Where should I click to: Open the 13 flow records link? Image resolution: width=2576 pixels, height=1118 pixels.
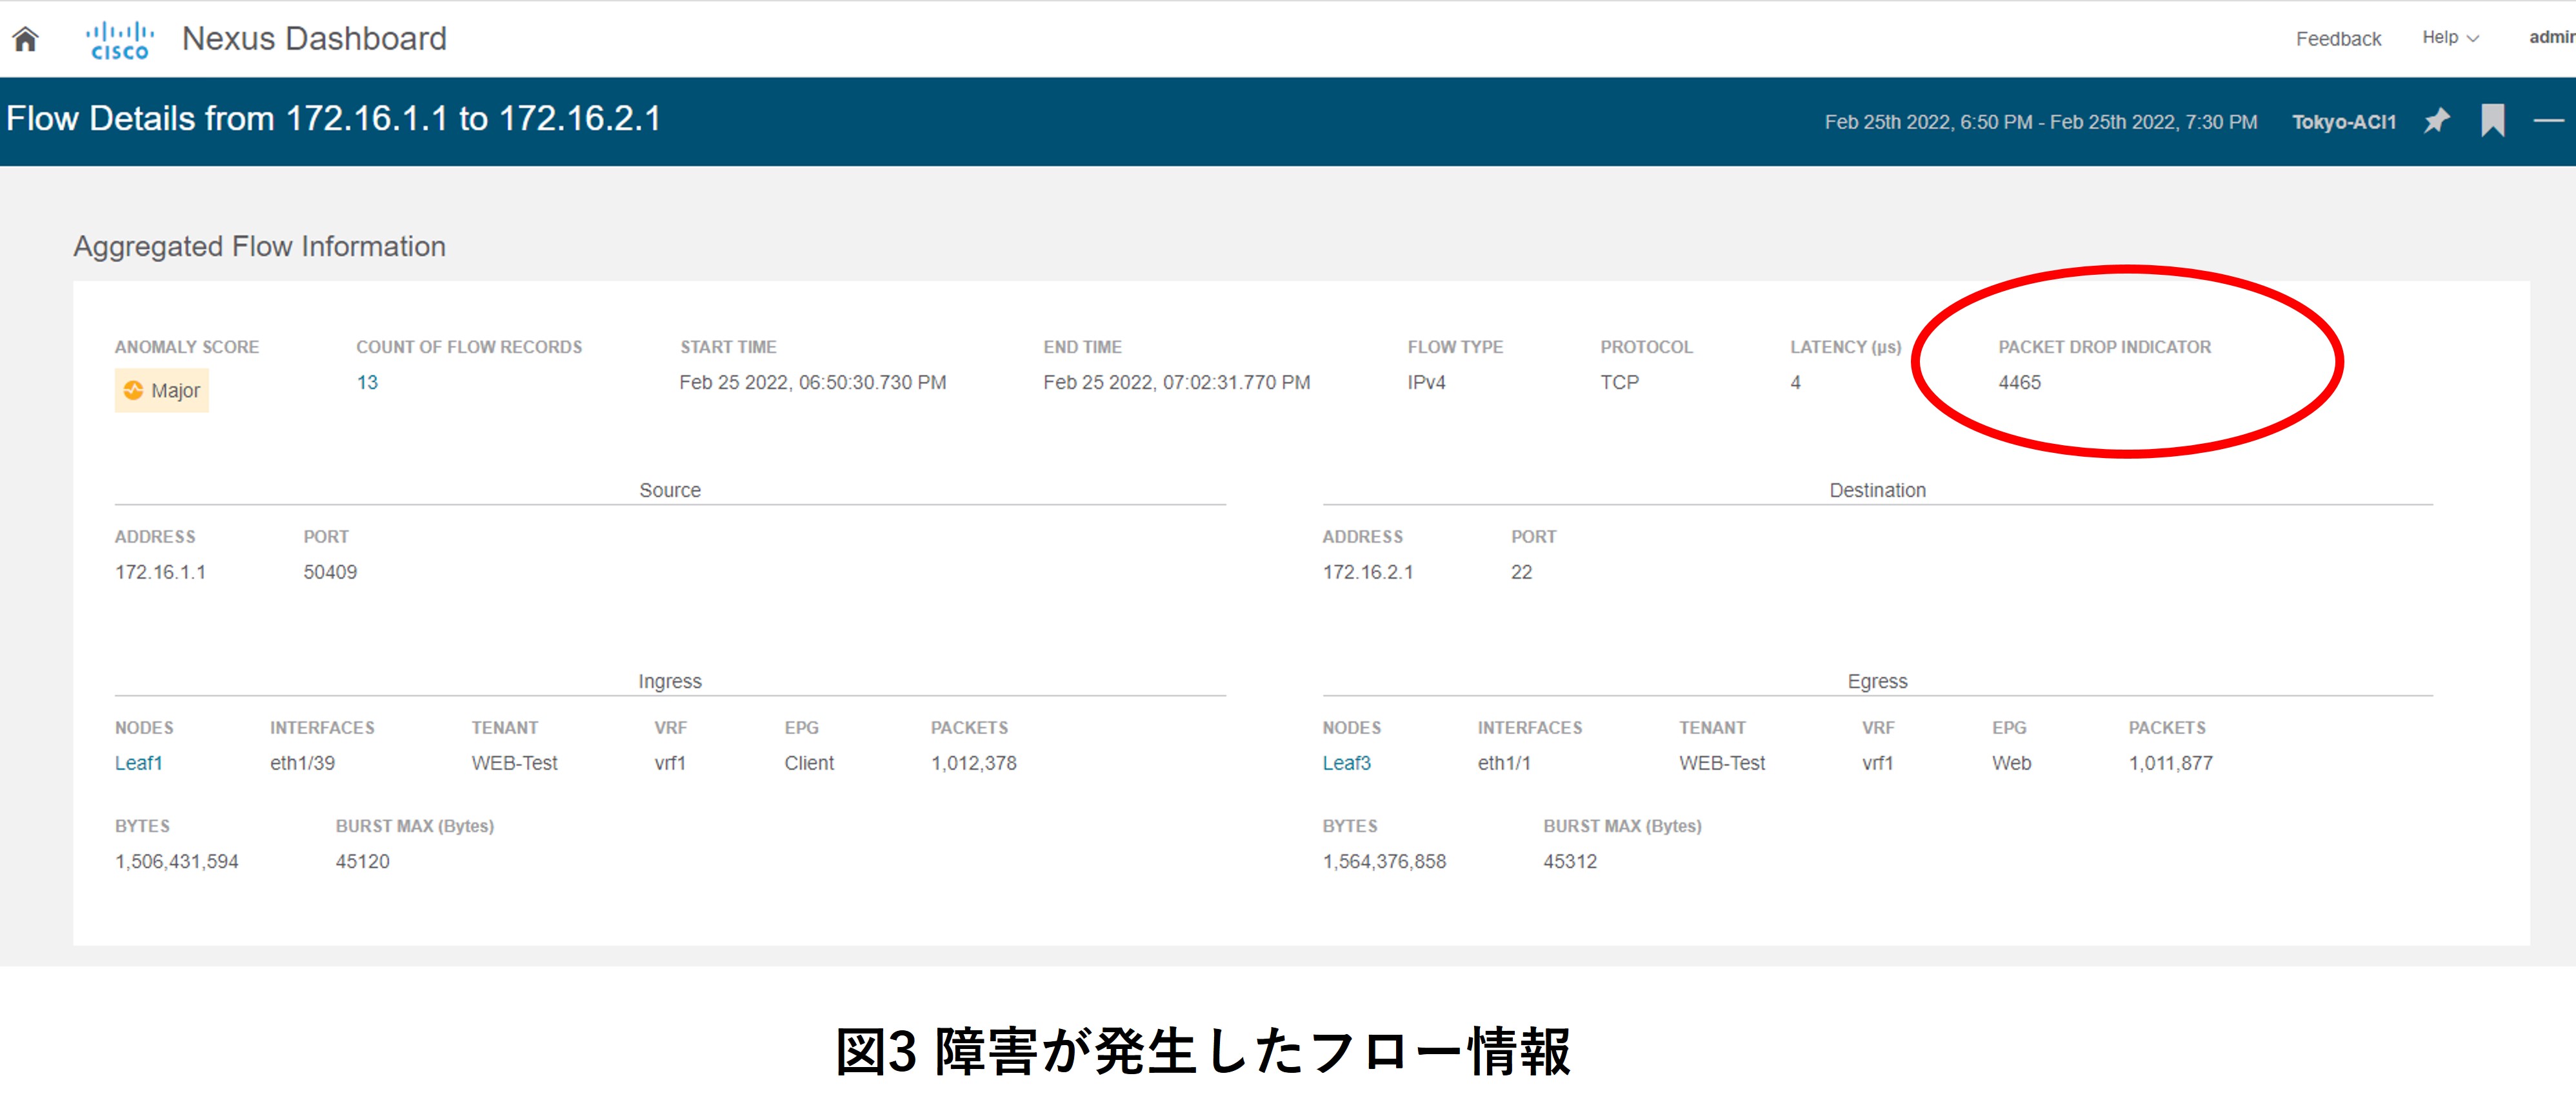tap(367, 383)
